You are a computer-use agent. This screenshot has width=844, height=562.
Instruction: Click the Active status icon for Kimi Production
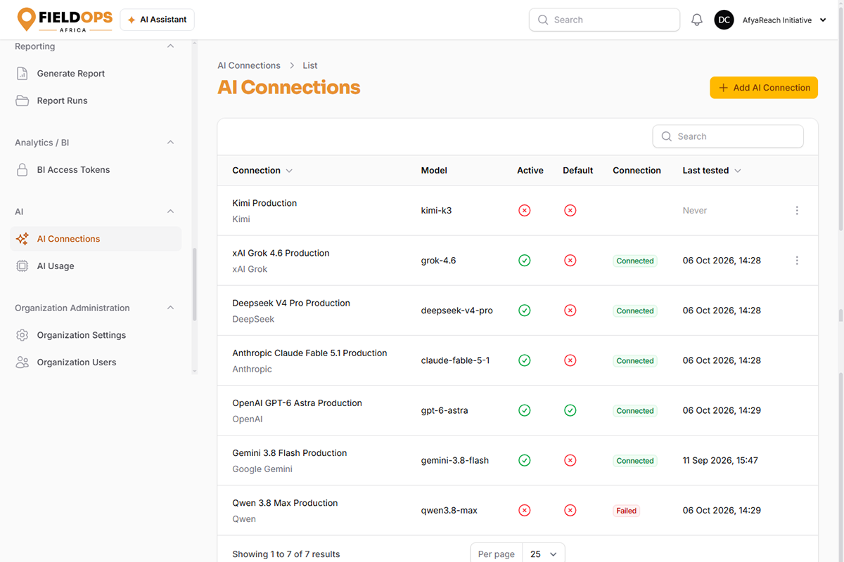coord(524,211)
